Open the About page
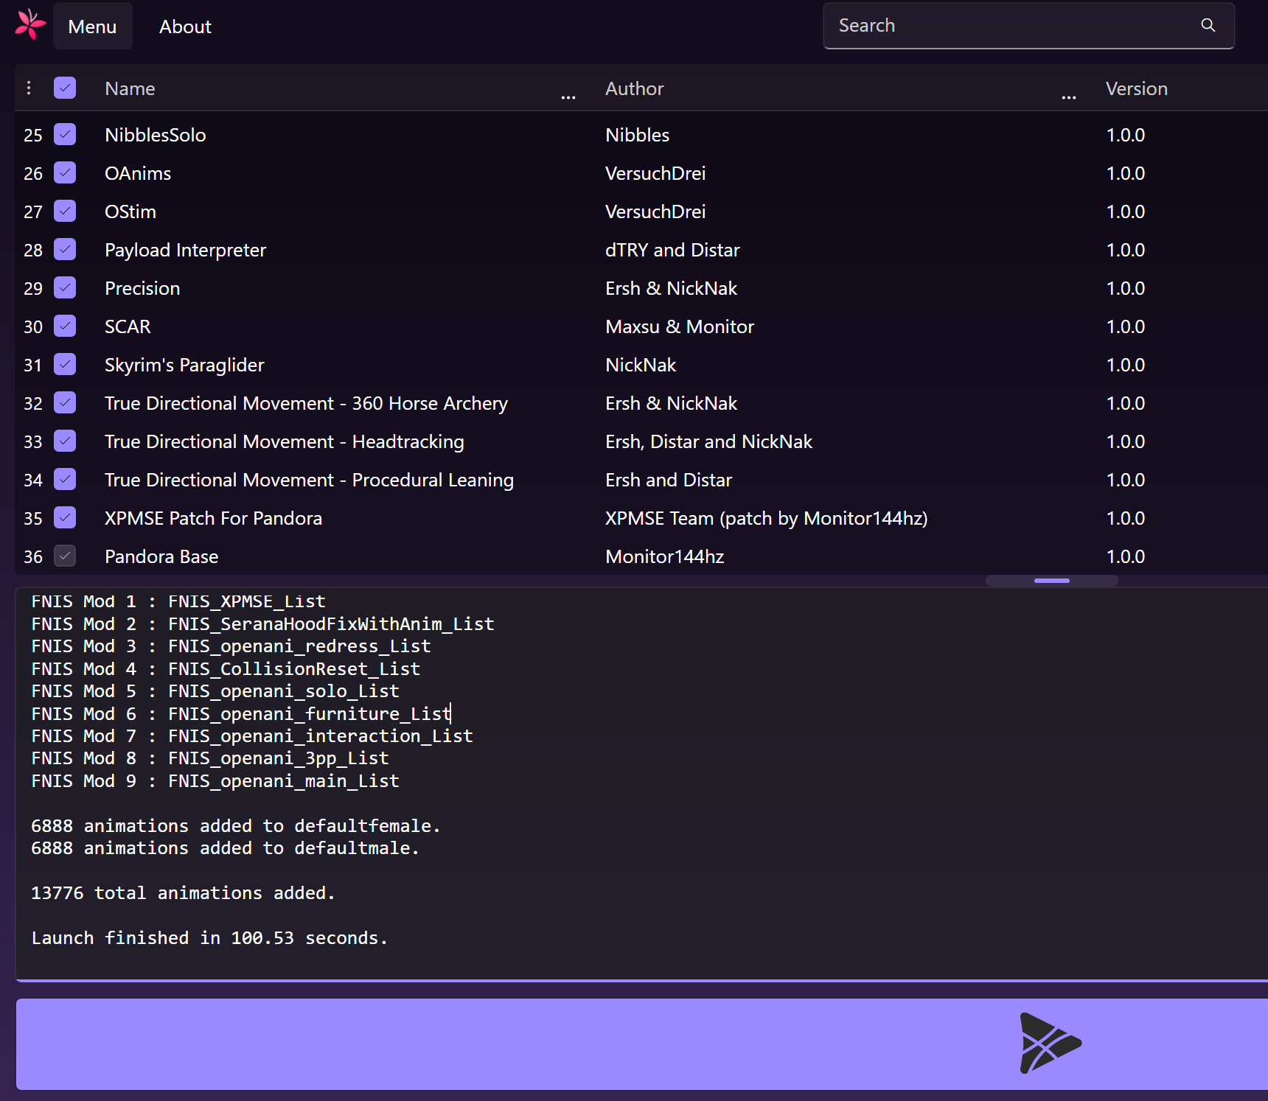1268x1101 pixels. (185, 27)
